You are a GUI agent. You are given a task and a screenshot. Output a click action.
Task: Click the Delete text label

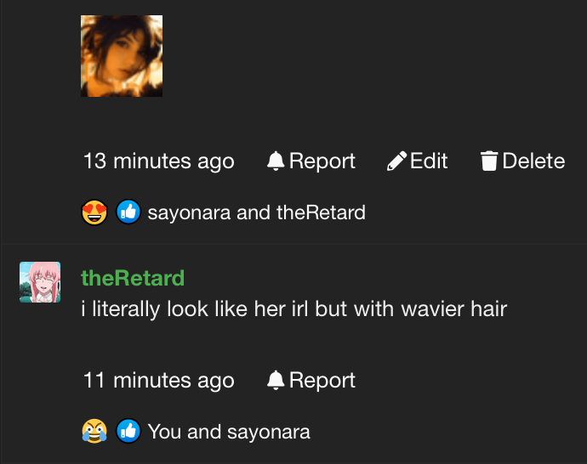[533, 161]
